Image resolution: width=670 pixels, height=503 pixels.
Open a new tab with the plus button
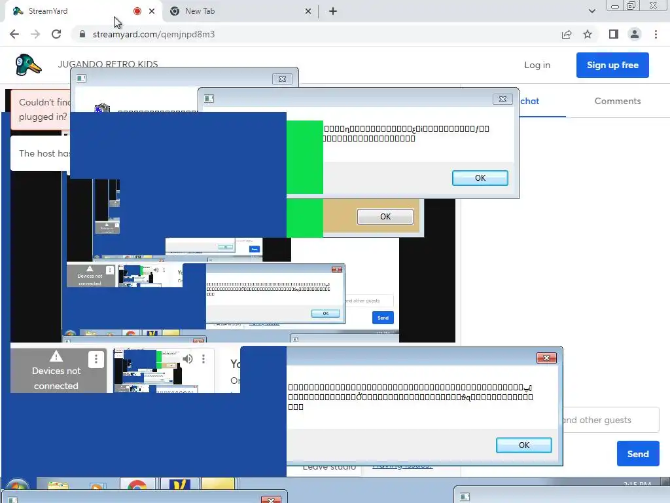point(333,11)
